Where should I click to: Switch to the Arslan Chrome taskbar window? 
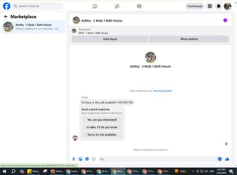click(57, 171)
